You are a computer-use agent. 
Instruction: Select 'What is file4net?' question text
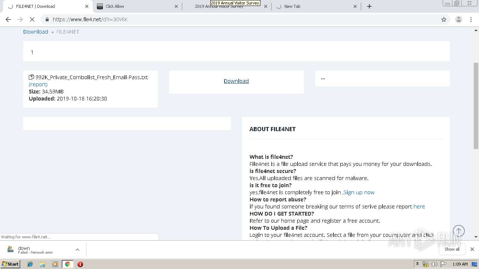tap(271, 157)
